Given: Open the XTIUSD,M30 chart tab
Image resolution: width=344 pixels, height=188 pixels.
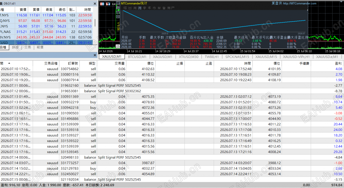Looking at the screenshot, I should pyautogui.click(x=188, y=57).
